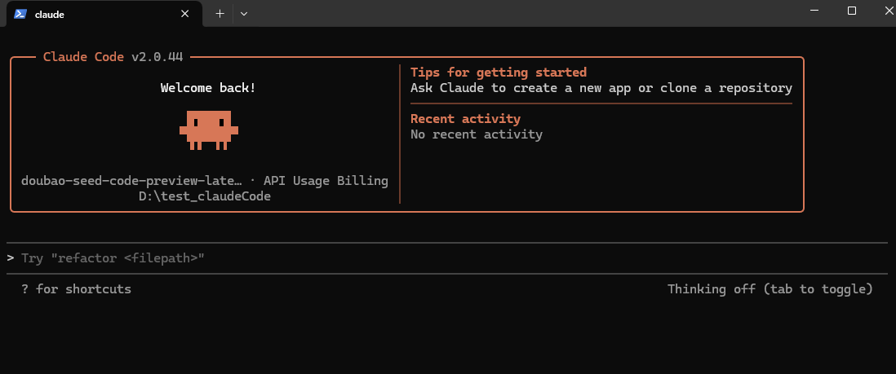
Task: Click the '>' prompt arrow symbol
Action: [11, 258]
